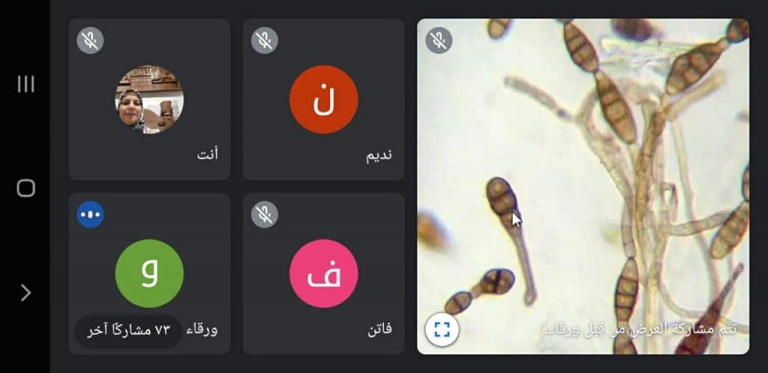Screen dimensions: 768x373
Task: Tap the fullscreen expand icon on presentation
Action: (442, 329)
